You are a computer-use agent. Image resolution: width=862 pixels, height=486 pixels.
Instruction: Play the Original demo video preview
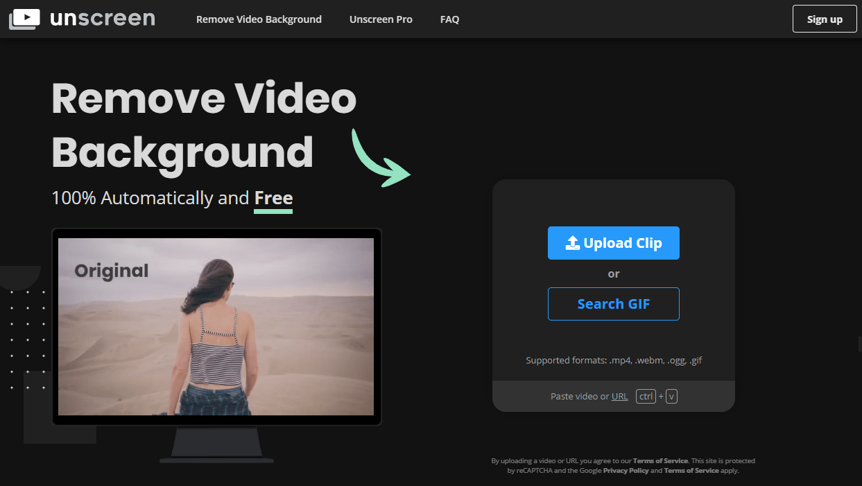coord(216,327)
